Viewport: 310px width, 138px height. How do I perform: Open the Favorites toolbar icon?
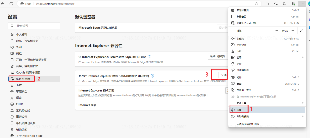tap(276, 3)
